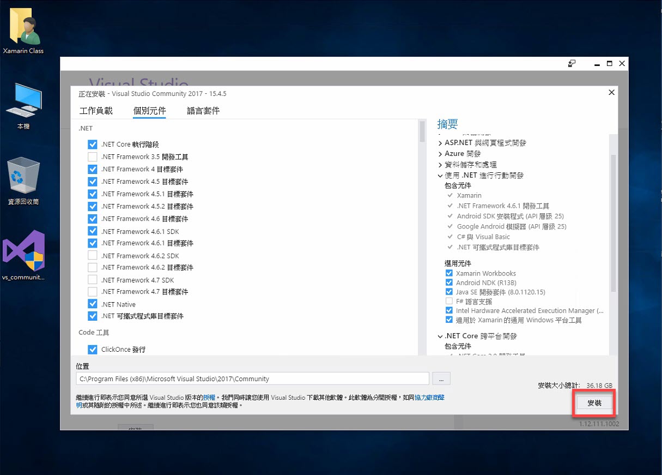Uncheck .NET Framework 4.5.1 目標套件 checkbox
The image size is (662, 475).
(92, 194)
